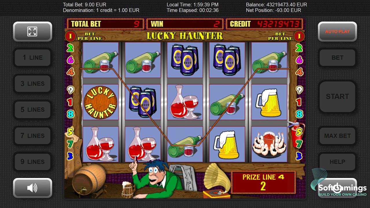Select the 1 LINE option
This screenshot has width=370, height=208.
click(33, 57)
